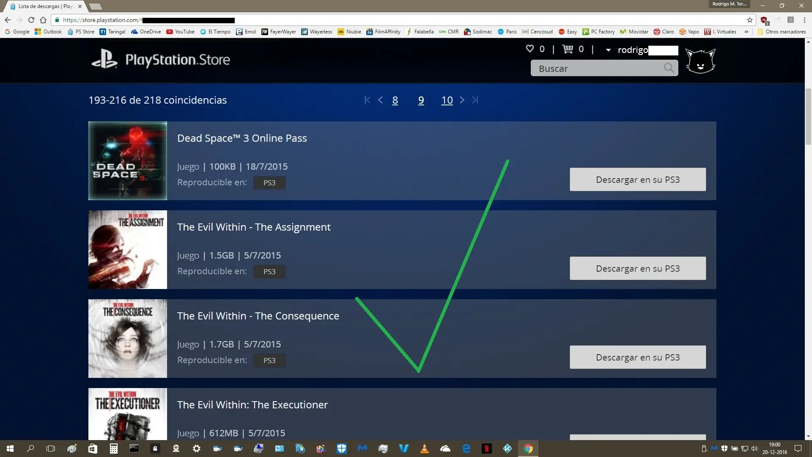Open the wishlist heart icon
This screenshot has width=812, height=457.
[530, 49]
